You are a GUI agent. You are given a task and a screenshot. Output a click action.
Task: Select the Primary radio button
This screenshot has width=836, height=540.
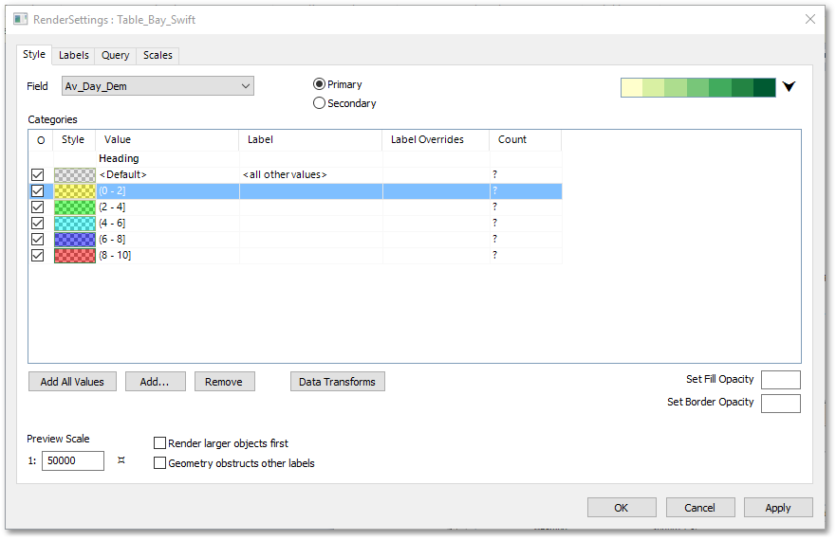click(x=320, y=84)
